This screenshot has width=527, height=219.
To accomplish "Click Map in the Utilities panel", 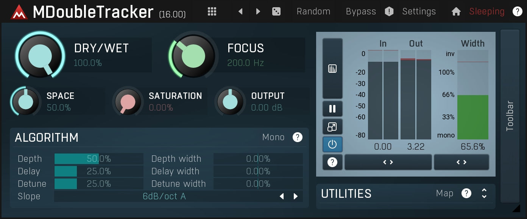I will click(x=445, y=193).
